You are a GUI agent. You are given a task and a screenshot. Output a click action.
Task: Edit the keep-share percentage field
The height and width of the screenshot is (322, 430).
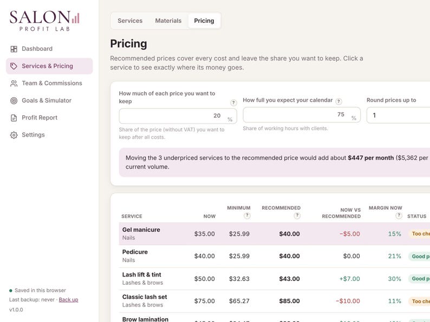pyautogui.click(x=178, y=116)
